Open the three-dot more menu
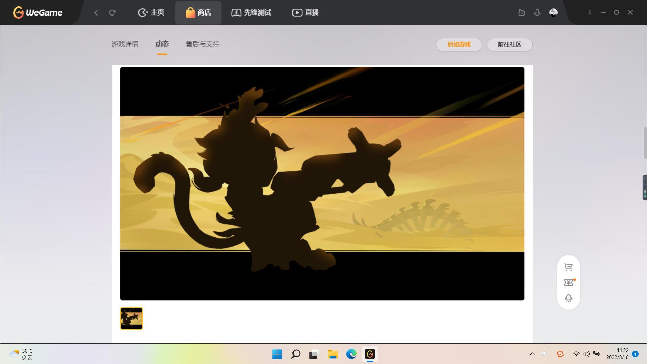Screen dimensions: 647x364 click(590, 12)
